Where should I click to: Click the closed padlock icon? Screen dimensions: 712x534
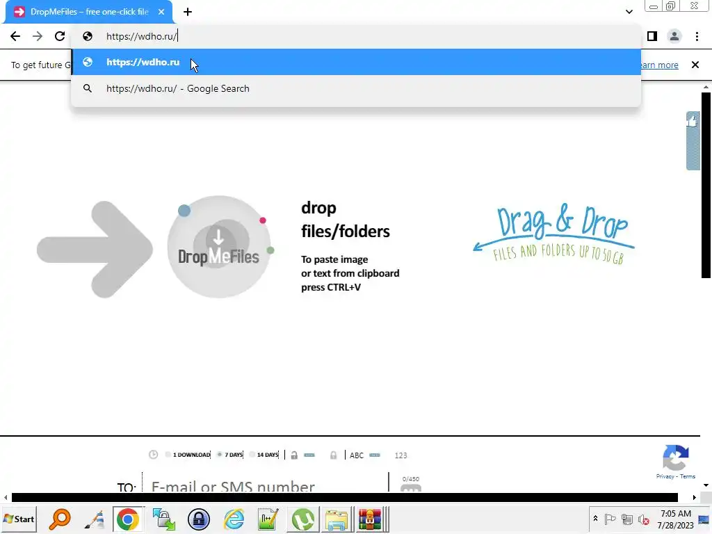point(333,455)
